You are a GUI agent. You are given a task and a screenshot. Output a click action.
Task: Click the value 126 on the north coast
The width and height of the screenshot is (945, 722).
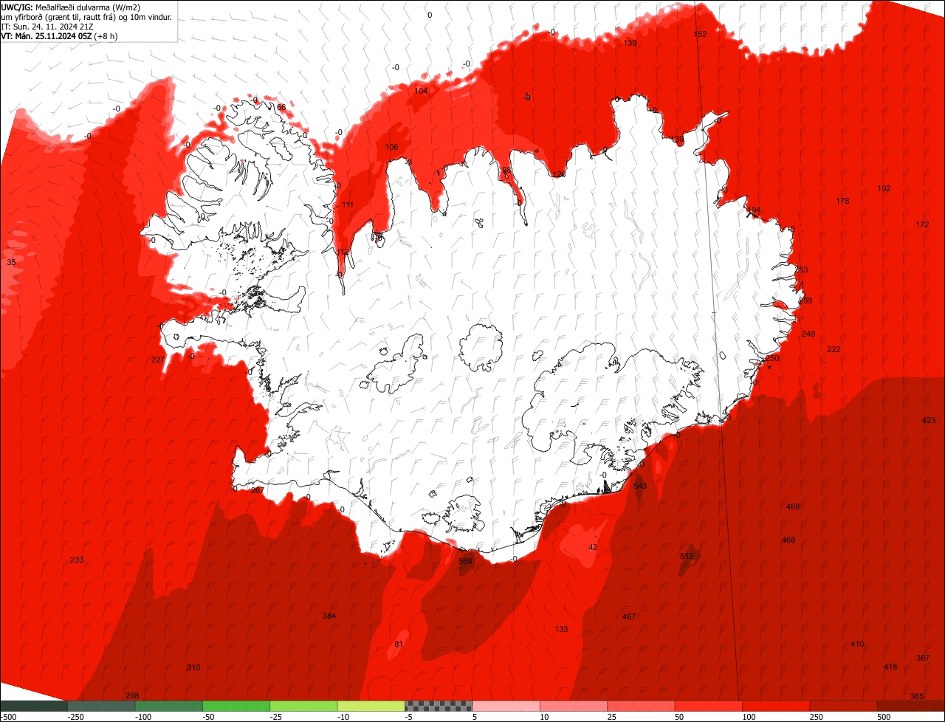(x=559, y=174)
